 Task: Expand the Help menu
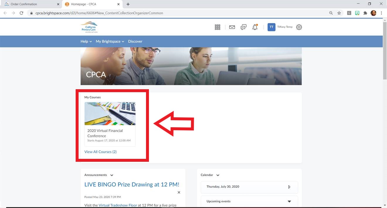coord(86,42)
